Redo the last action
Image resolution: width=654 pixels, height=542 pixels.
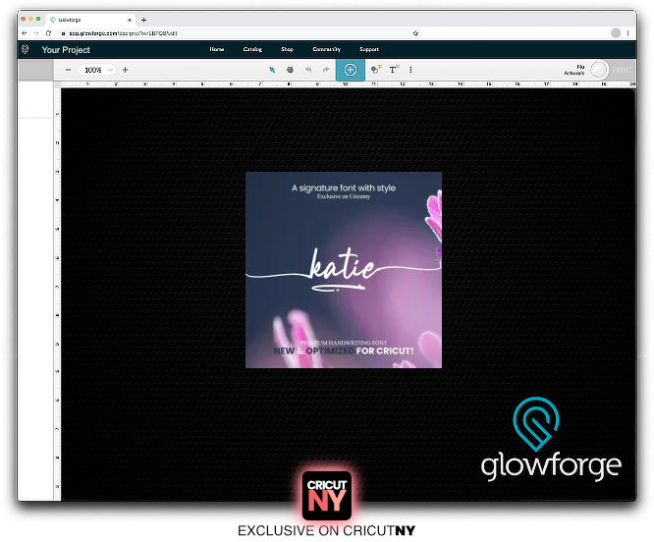pyautogui.click(x=326, y=70)
